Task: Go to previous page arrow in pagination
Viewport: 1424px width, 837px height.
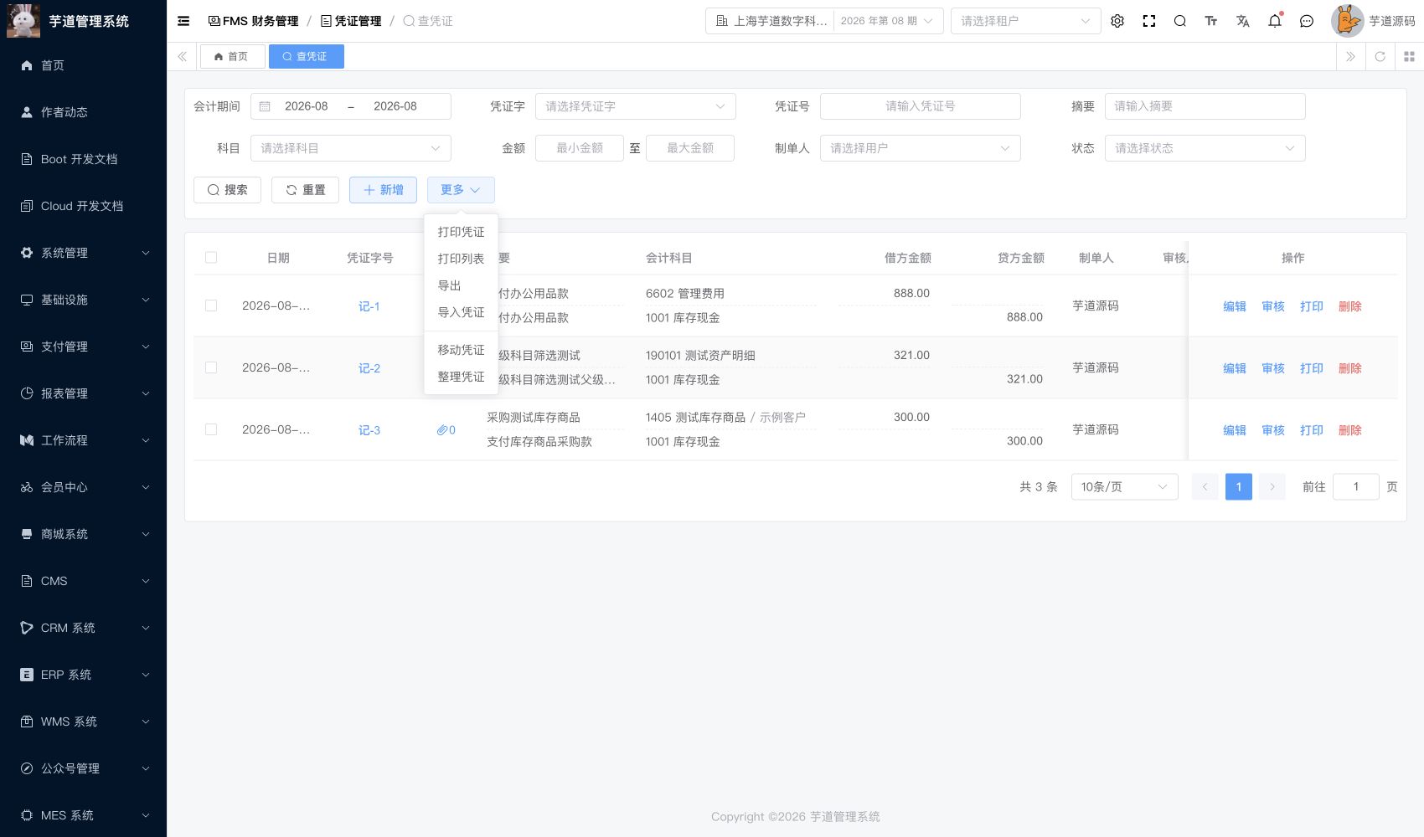Action: point(1205,487)
